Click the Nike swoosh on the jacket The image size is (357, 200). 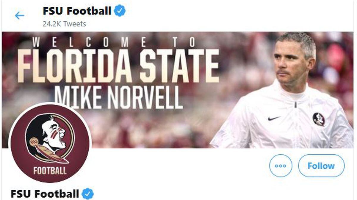pos(274,118)
